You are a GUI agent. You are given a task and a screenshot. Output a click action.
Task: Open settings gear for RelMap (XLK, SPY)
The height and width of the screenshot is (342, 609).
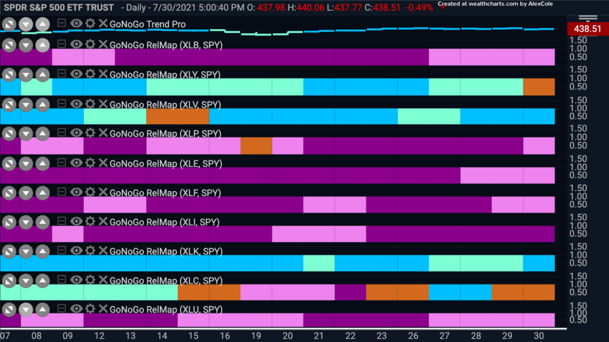(90, 250)
